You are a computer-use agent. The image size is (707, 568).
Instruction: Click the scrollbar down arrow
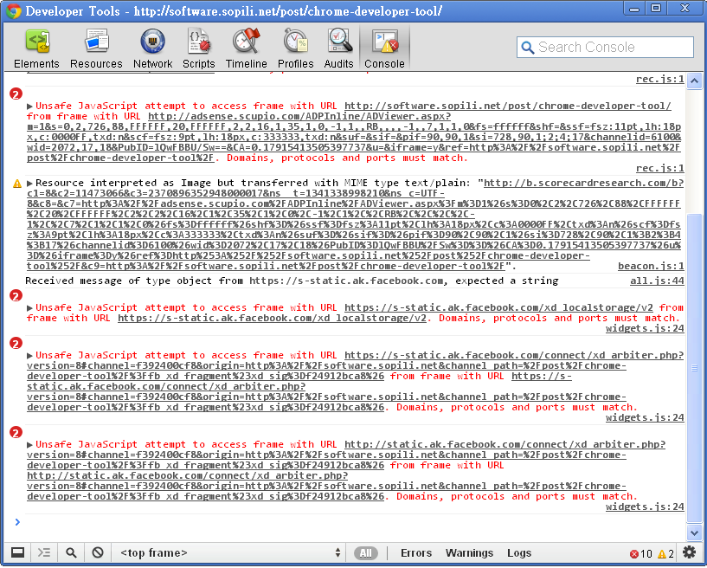(694, 532)
